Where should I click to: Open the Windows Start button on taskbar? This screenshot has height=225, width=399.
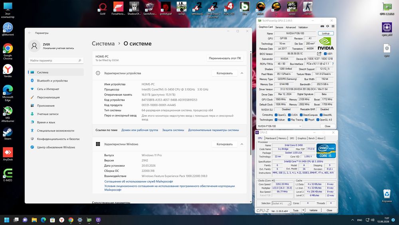(7, 220)
